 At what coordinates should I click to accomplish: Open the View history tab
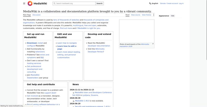click(146, 15)
